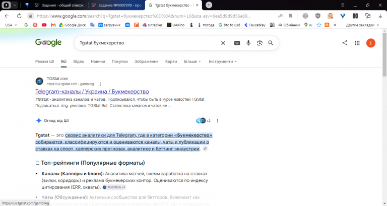Switch to the Задания - общий список browser tab
The height and width of the screenshot is (206, 387).
60,5
